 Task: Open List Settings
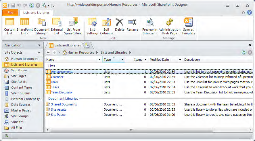pos(92,26)
